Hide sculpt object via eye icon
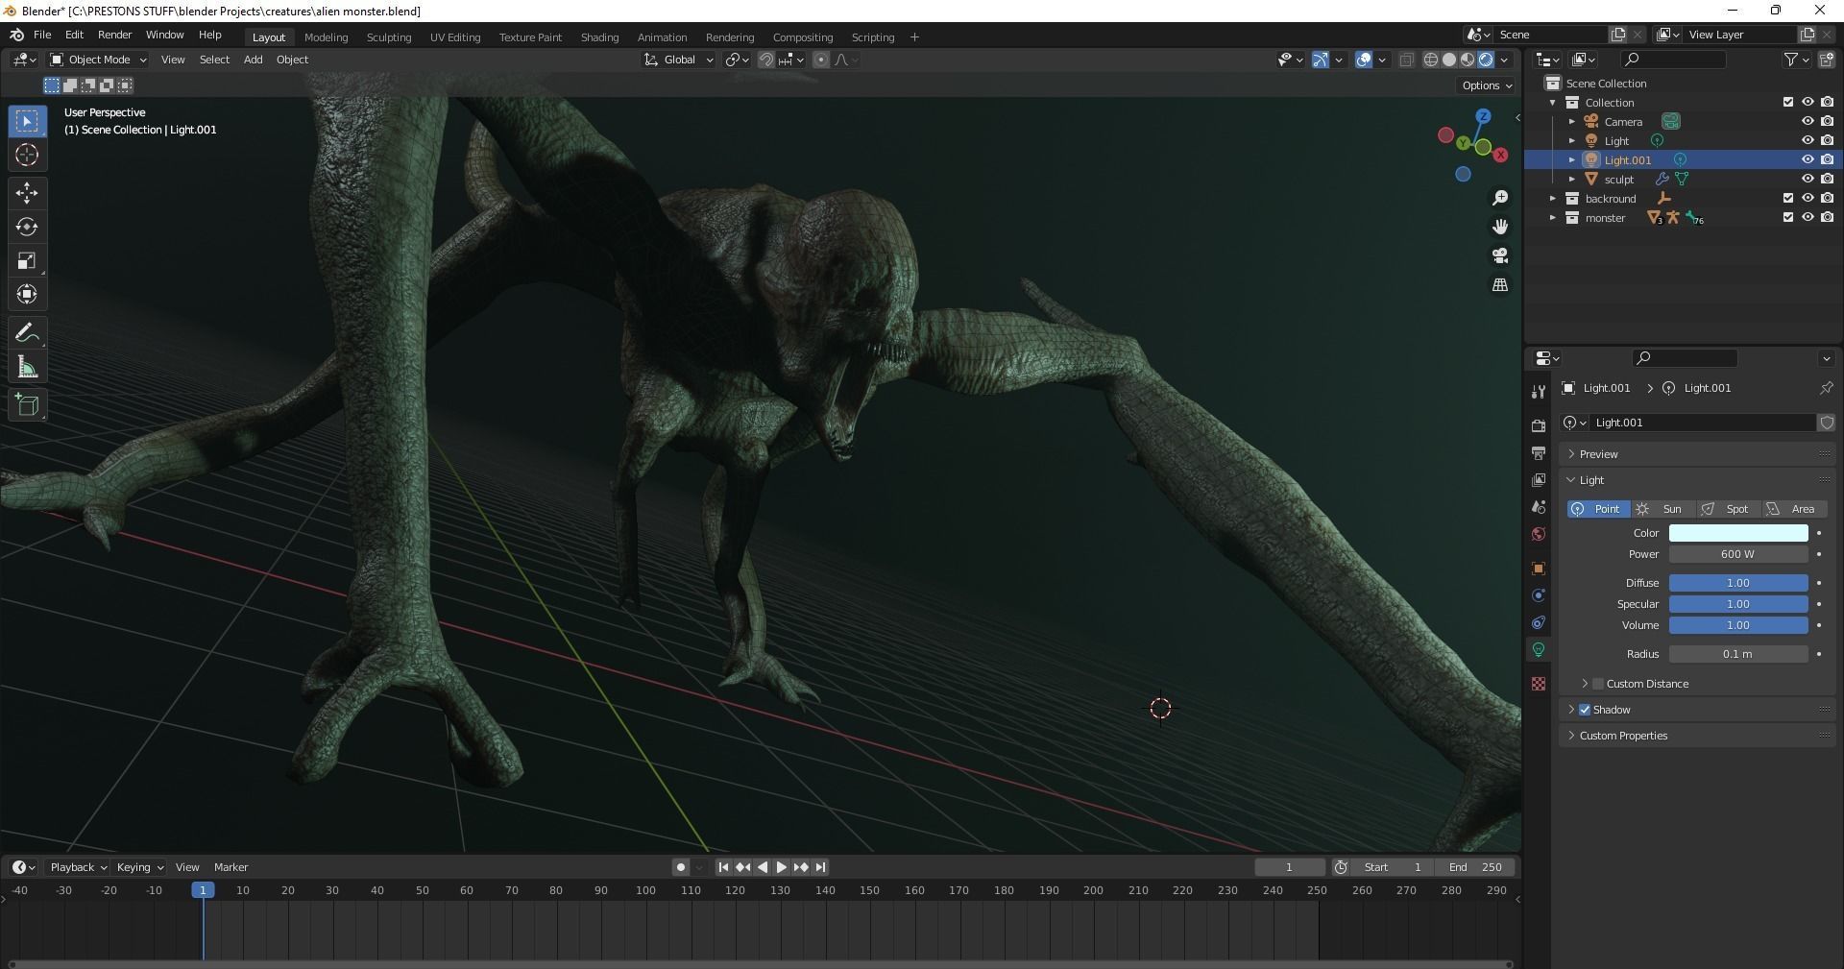 pyautogui.click(x=1808, y=179)
